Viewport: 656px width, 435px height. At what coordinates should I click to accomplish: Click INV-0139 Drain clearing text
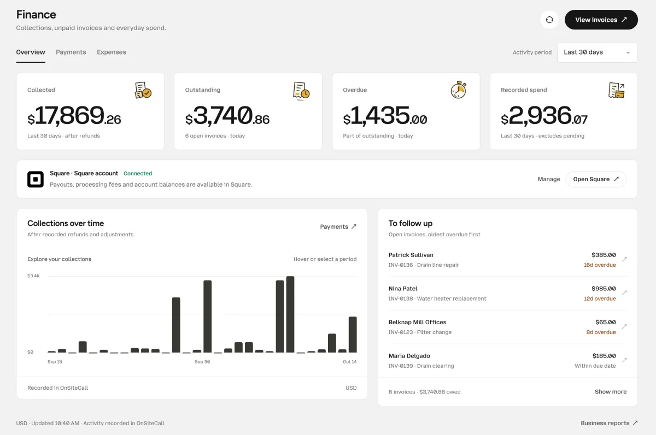pos(421,366)
